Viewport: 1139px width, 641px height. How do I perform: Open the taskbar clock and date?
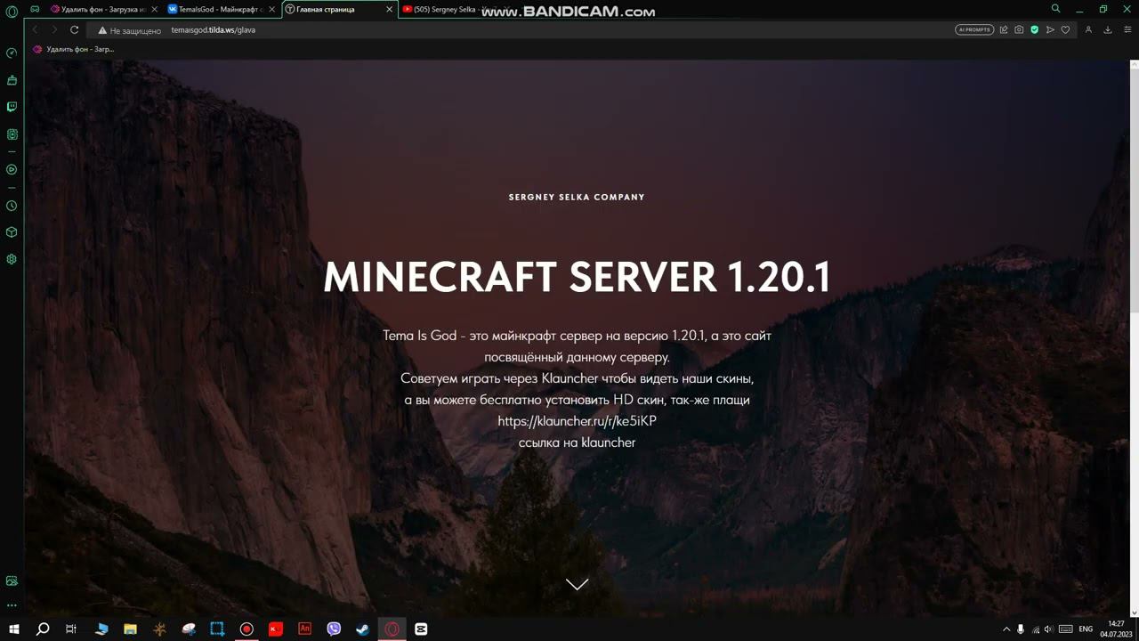1116,629
